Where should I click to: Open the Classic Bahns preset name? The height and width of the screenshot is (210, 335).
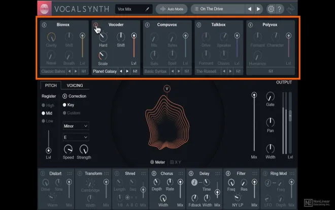click(53, 71)
